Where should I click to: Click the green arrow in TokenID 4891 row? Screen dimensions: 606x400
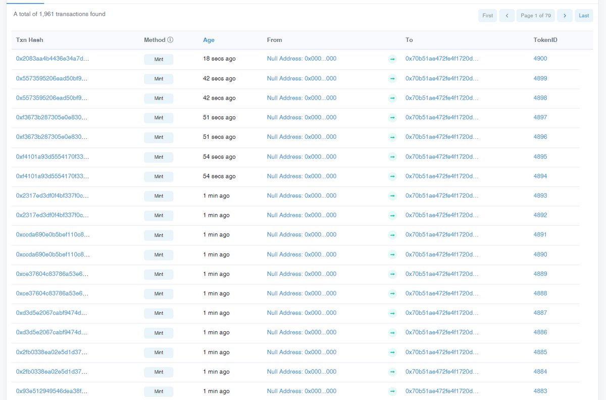point(392,235)
